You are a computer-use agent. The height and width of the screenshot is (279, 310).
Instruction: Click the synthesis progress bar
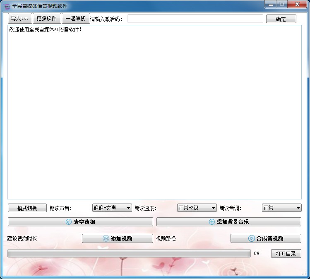point(129,253)
